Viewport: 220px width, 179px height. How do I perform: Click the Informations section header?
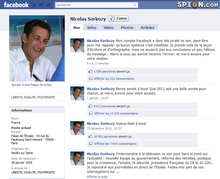pos(37,110)
